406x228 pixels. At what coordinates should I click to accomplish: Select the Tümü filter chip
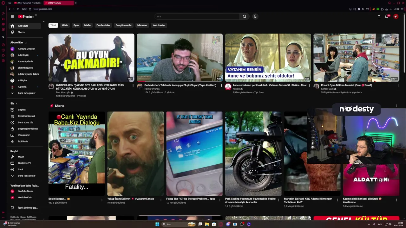53,25
